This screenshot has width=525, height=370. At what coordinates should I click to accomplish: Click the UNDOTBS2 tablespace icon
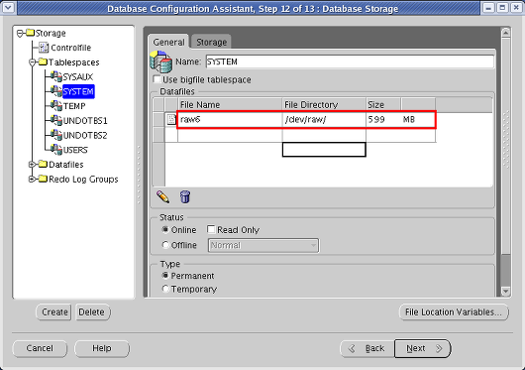click(56, 135)
